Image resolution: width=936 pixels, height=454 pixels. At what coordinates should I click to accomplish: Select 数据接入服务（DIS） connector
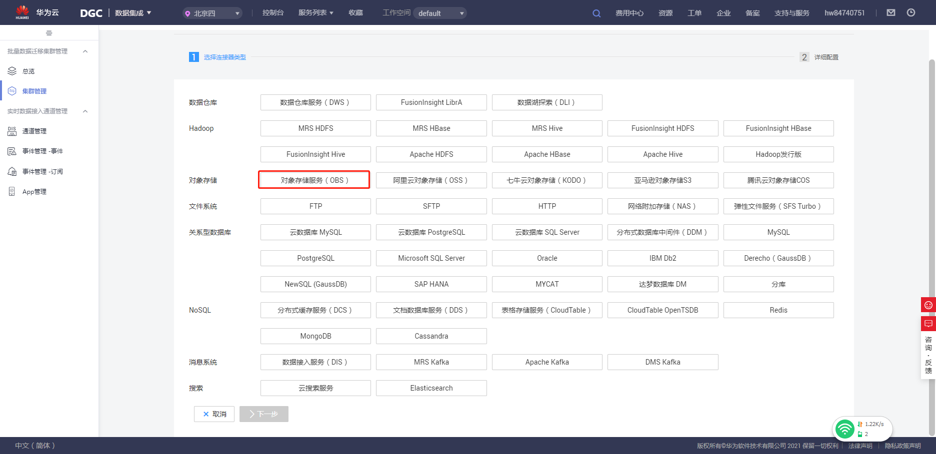[x=315, y=362]
